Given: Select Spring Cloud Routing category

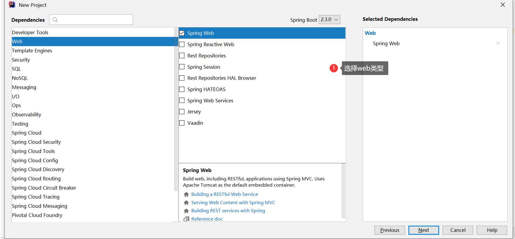Looking at the screenshot, I should tap(93, 179).
